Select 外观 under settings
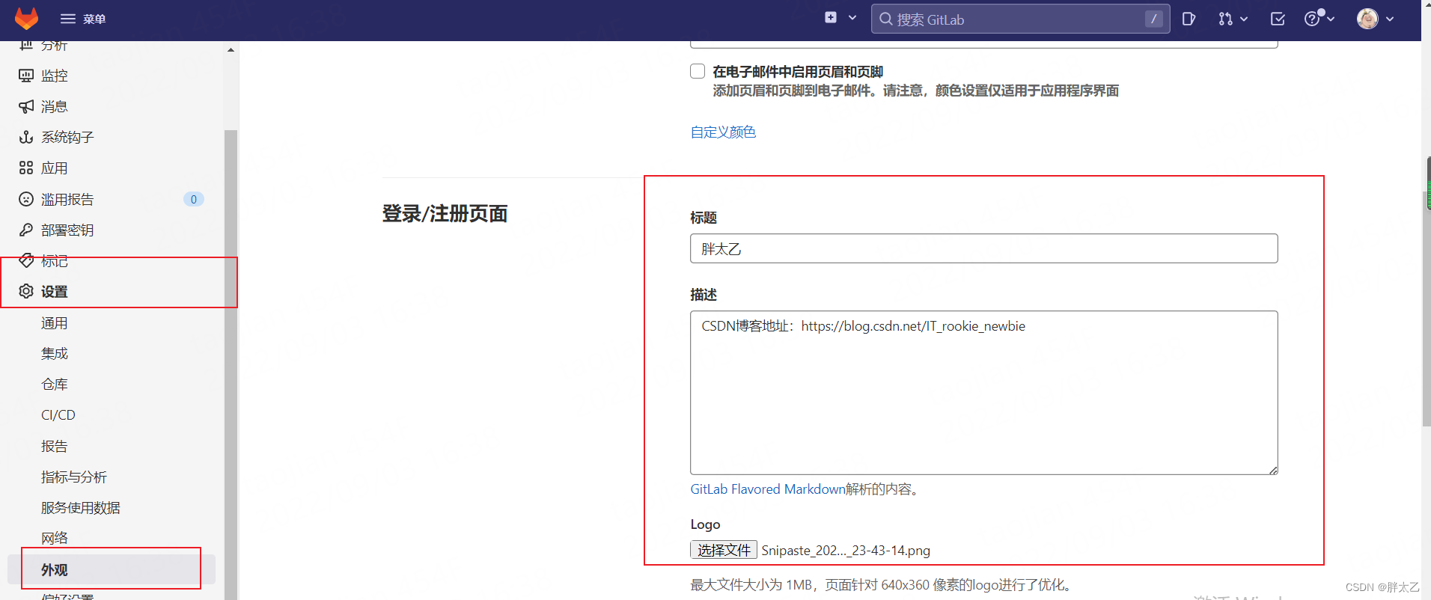The image size is (1431, 600). 112,569
